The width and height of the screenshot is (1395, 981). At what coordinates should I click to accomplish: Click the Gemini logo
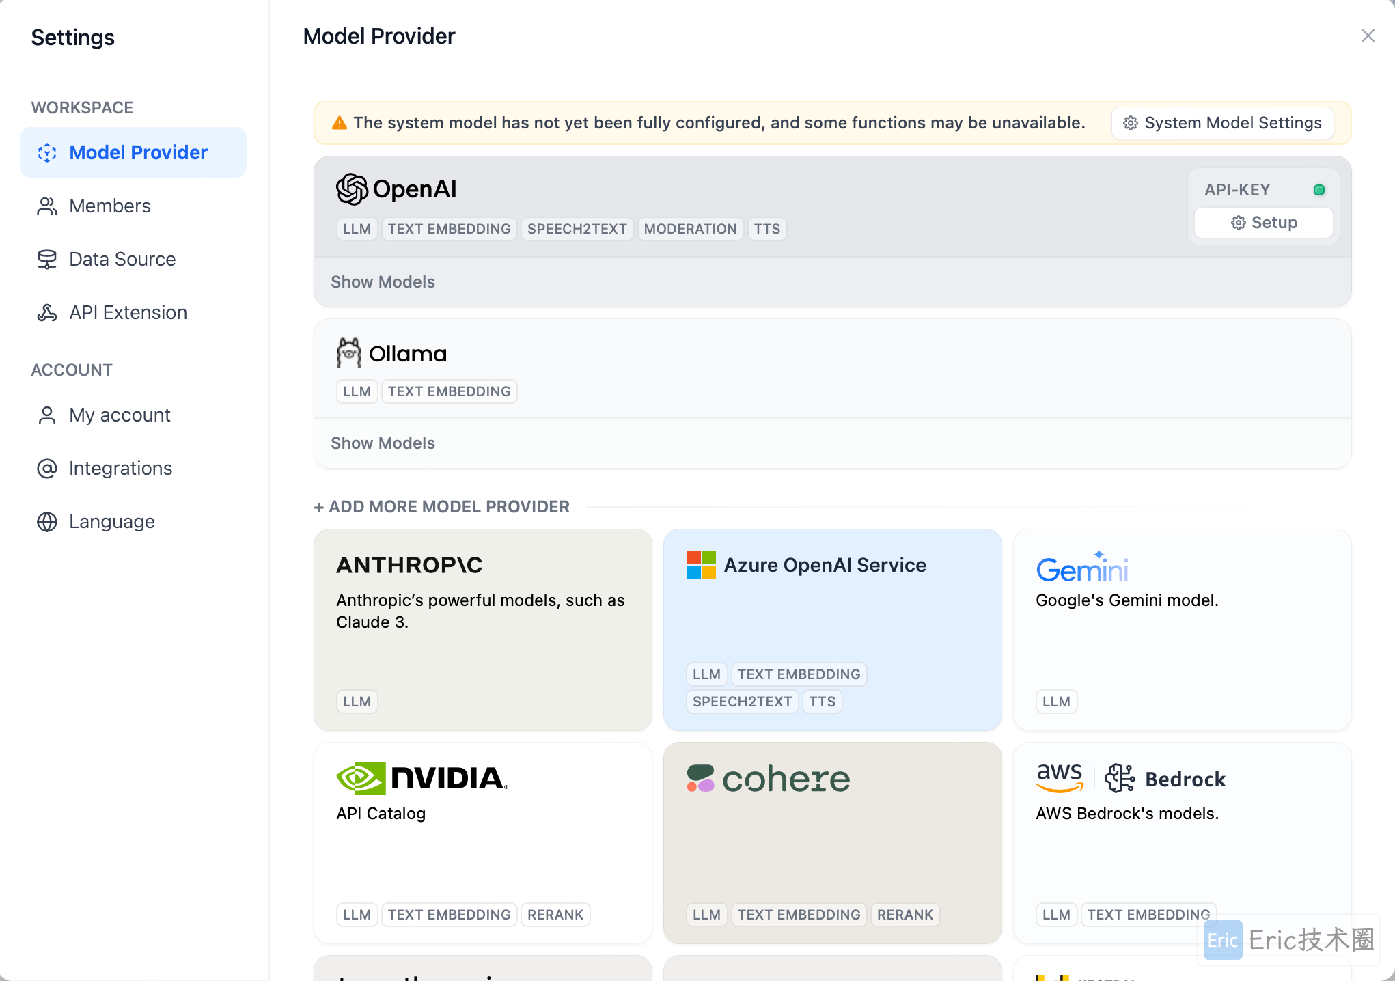pyautogui.click(x=1082, y=566)
